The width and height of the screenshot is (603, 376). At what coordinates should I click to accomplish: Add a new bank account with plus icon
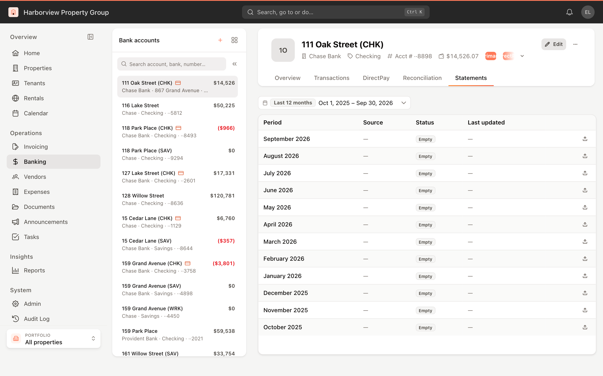220,40
